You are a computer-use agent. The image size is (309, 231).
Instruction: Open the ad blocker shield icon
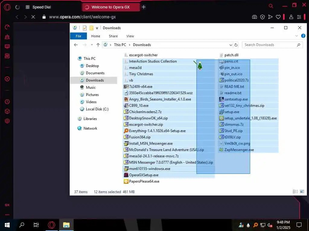pyautogui.click(x=262, y=17)
